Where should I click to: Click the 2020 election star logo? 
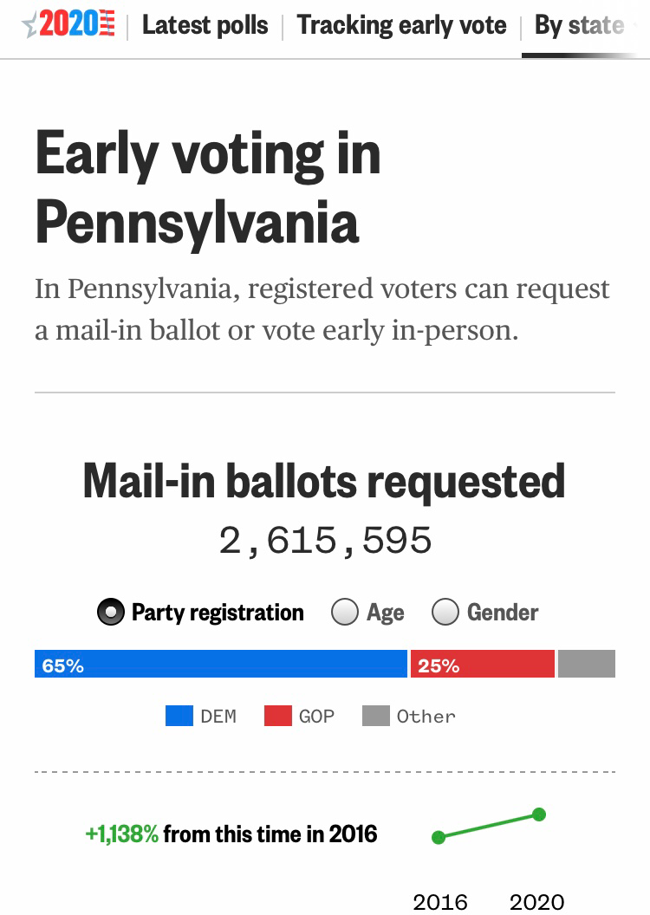pos(68,24)
